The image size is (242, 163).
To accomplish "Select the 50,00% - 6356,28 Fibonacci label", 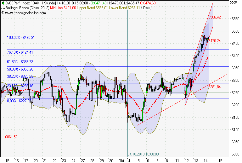I will click(20, 69).
